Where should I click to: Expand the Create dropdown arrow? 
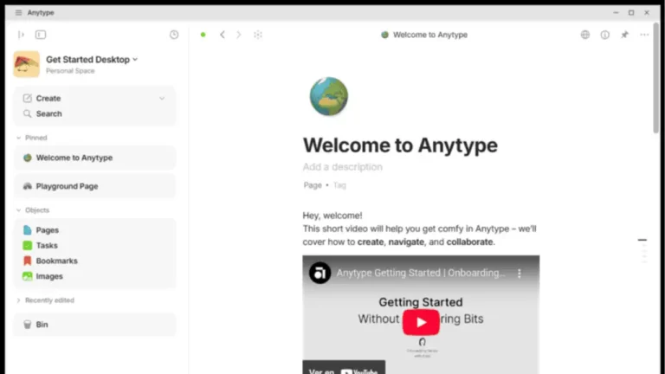(x=162, y=99)
